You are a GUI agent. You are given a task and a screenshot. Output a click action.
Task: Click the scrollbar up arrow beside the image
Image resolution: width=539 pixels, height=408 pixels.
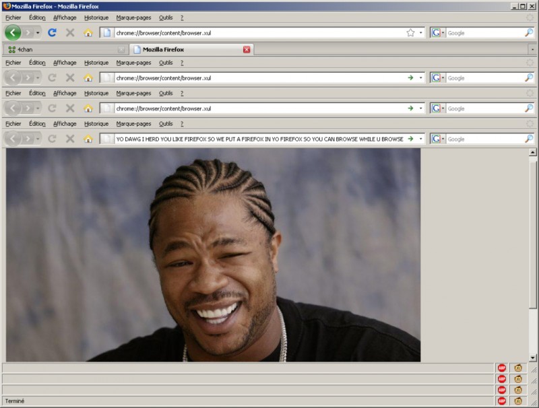pos(532,151)
